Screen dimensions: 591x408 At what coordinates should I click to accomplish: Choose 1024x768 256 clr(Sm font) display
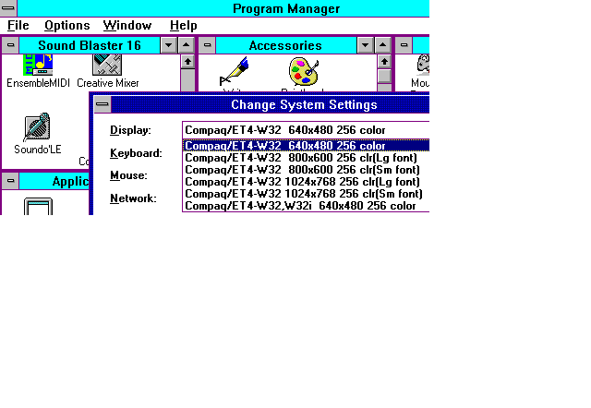[306, 194]
